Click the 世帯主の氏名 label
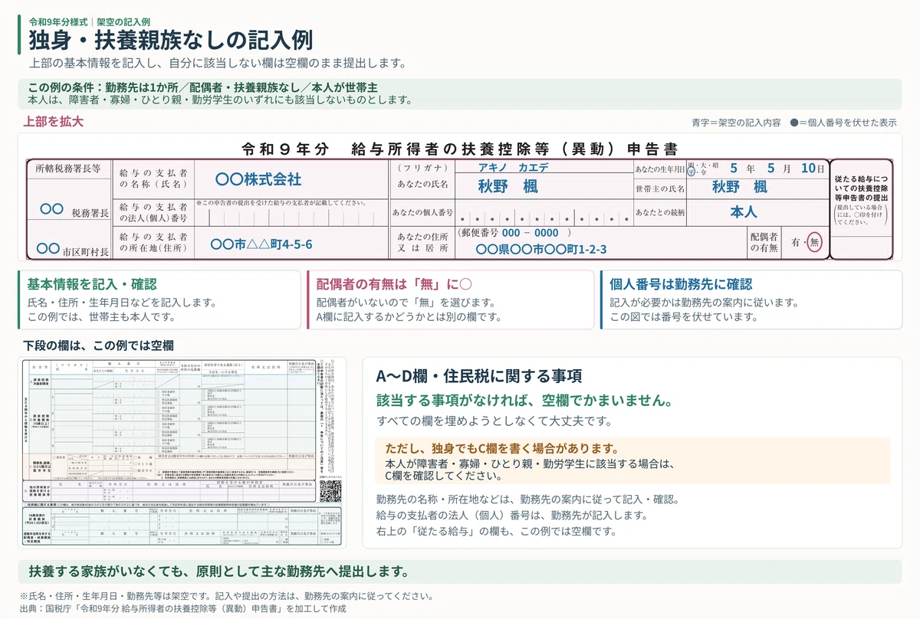This screenshot has width=920, height=619. point(660,188)
